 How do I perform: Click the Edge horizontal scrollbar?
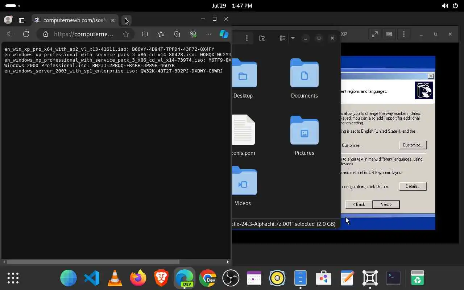[93, 262]
